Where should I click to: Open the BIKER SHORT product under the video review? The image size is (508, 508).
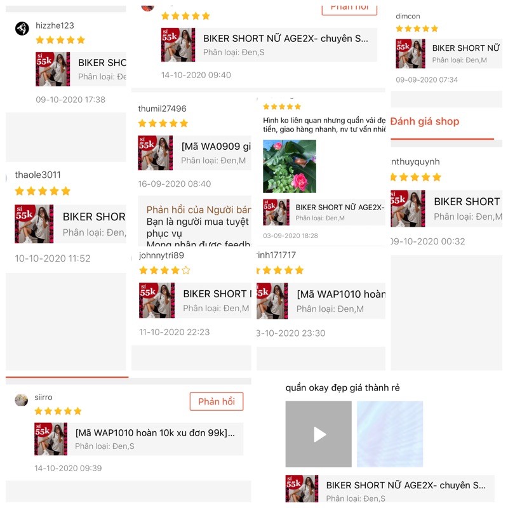tap(390, 488)
